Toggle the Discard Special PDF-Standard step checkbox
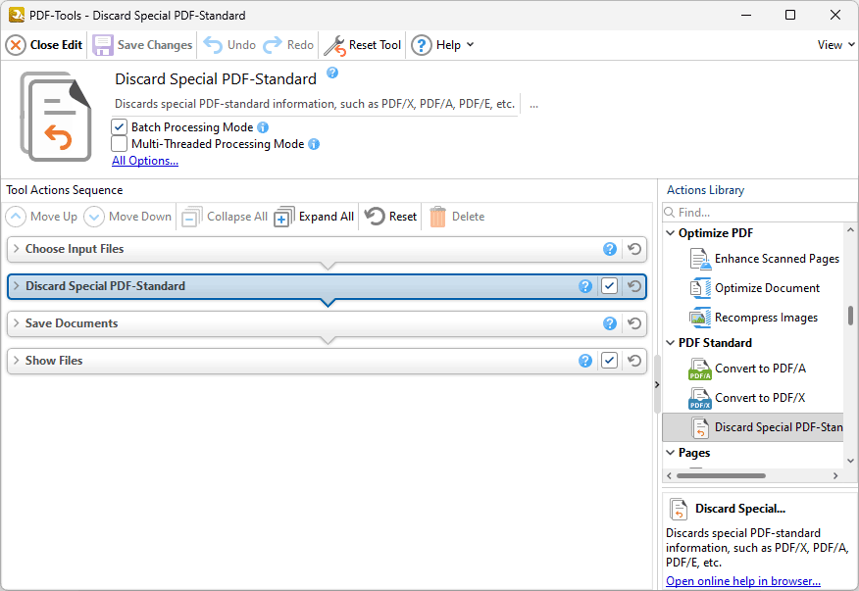The width and height of the screenshot is (859, 591). coord(609,286)
